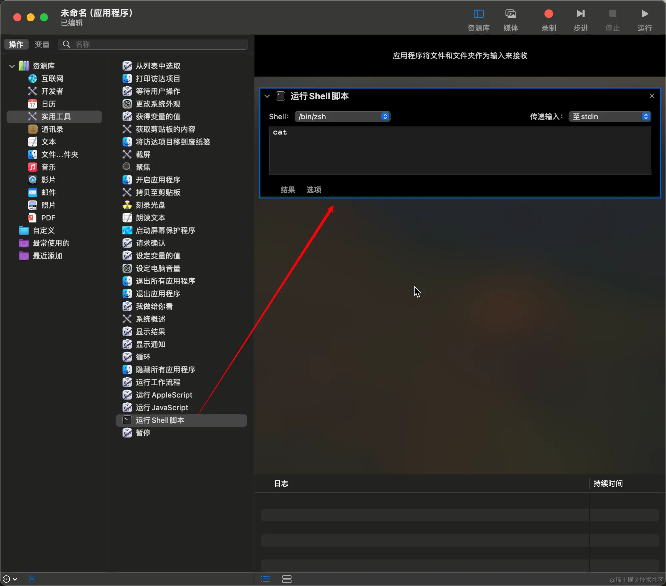This screenshot has height=586, width=666.
Task: Select 截屏 screenshot action
Action: (143, 154)
